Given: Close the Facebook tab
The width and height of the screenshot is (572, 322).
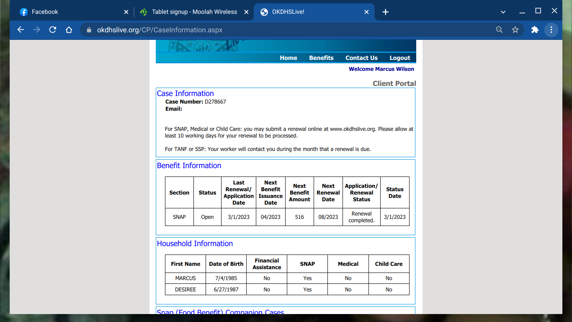Looking at the screenshot, I should pyautogui.click(x=126, y=12).
